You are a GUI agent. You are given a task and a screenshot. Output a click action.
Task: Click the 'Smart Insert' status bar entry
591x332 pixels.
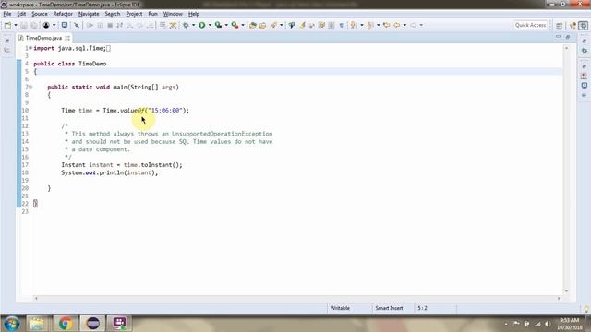389,308
